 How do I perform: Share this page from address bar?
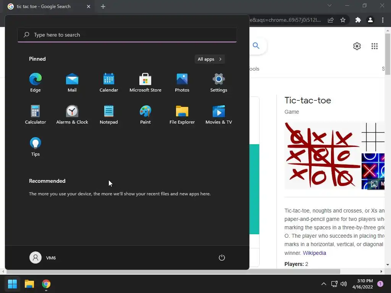(x=331, y=20)
